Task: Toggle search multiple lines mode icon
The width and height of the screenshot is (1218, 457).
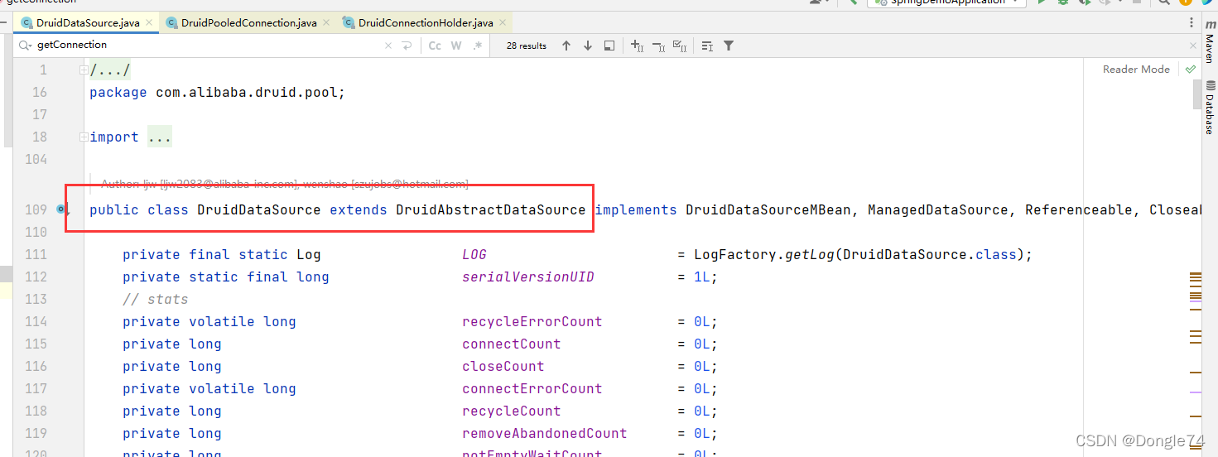Action: tap(707, 46)
